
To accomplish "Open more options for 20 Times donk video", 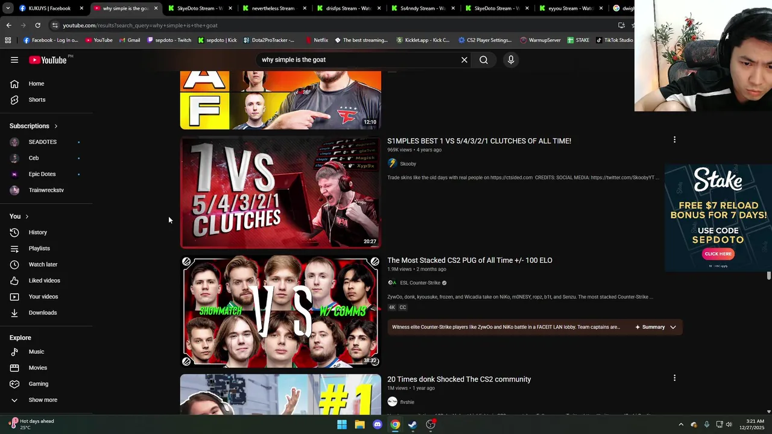I will click(674, 378).
